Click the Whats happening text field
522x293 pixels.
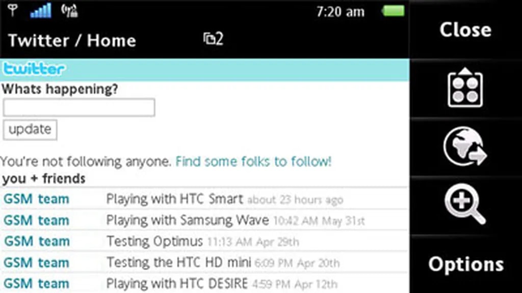tap(79, 108)
